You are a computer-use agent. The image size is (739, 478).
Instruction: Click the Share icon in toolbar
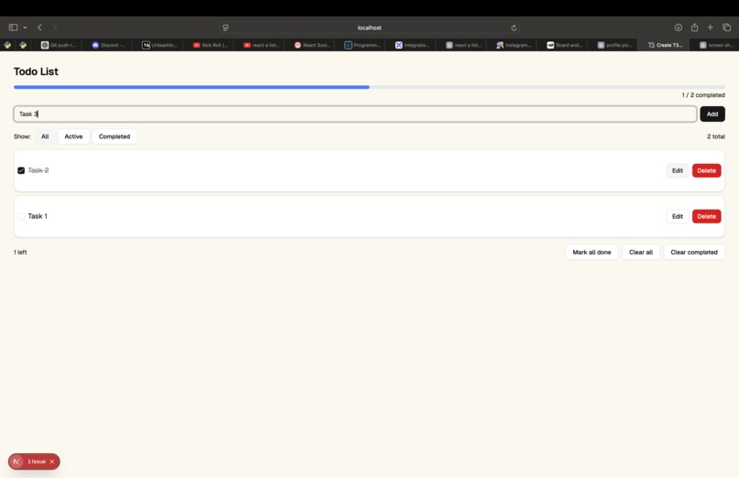[694, 27]
